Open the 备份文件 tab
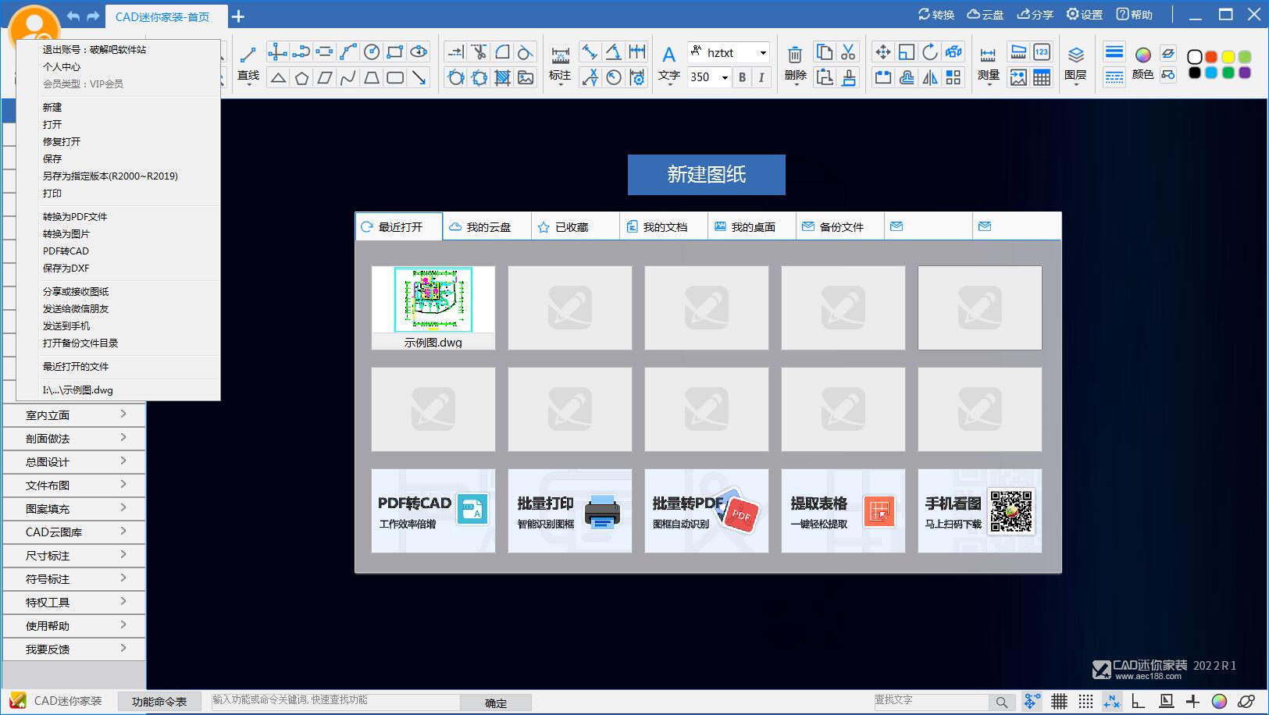 (x=840, y=226)
